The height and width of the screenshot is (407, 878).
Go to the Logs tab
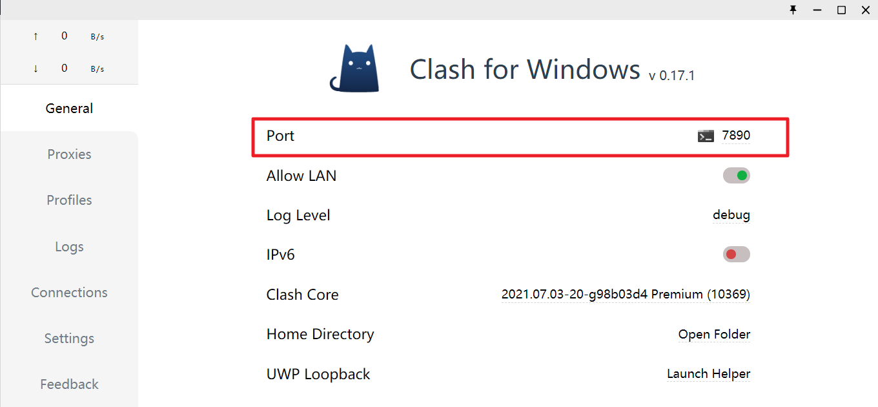(x=69, y=247)
